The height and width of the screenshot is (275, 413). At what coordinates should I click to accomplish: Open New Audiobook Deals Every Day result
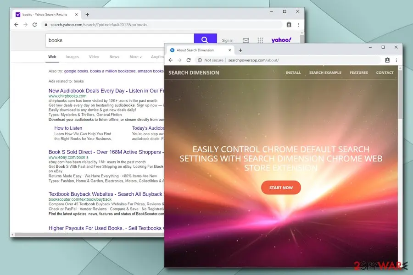[106, 91]
